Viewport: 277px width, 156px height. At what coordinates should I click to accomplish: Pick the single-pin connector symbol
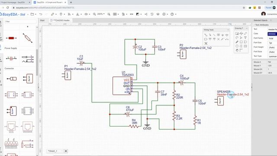[12, 79]
